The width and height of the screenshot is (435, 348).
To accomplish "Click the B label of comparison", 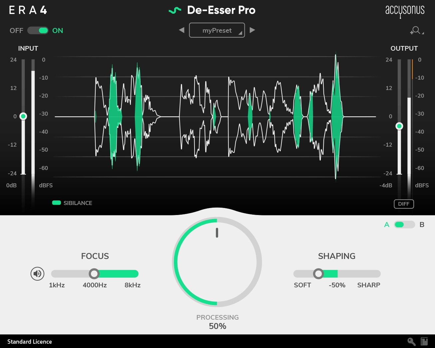I will click(422, 225).
